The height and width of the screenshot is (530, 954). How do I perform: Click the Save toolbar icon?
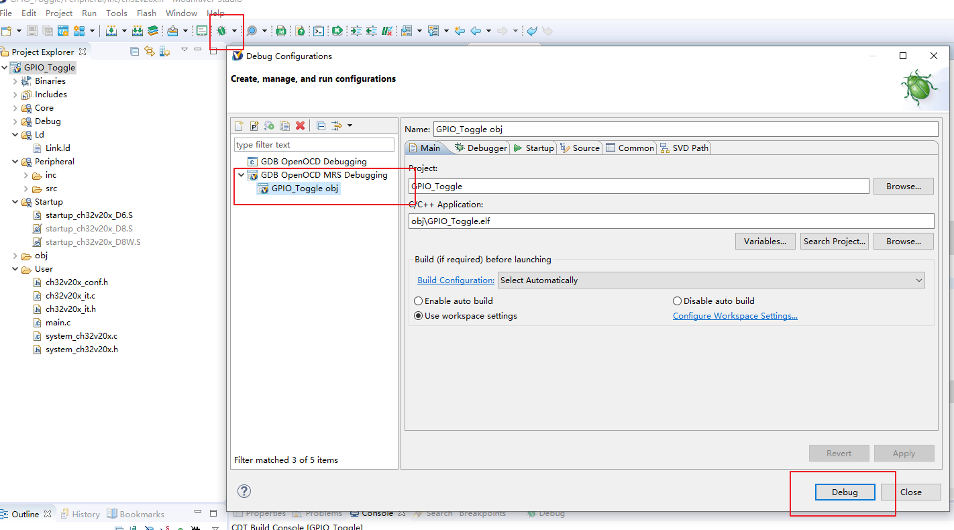[32, 31]
